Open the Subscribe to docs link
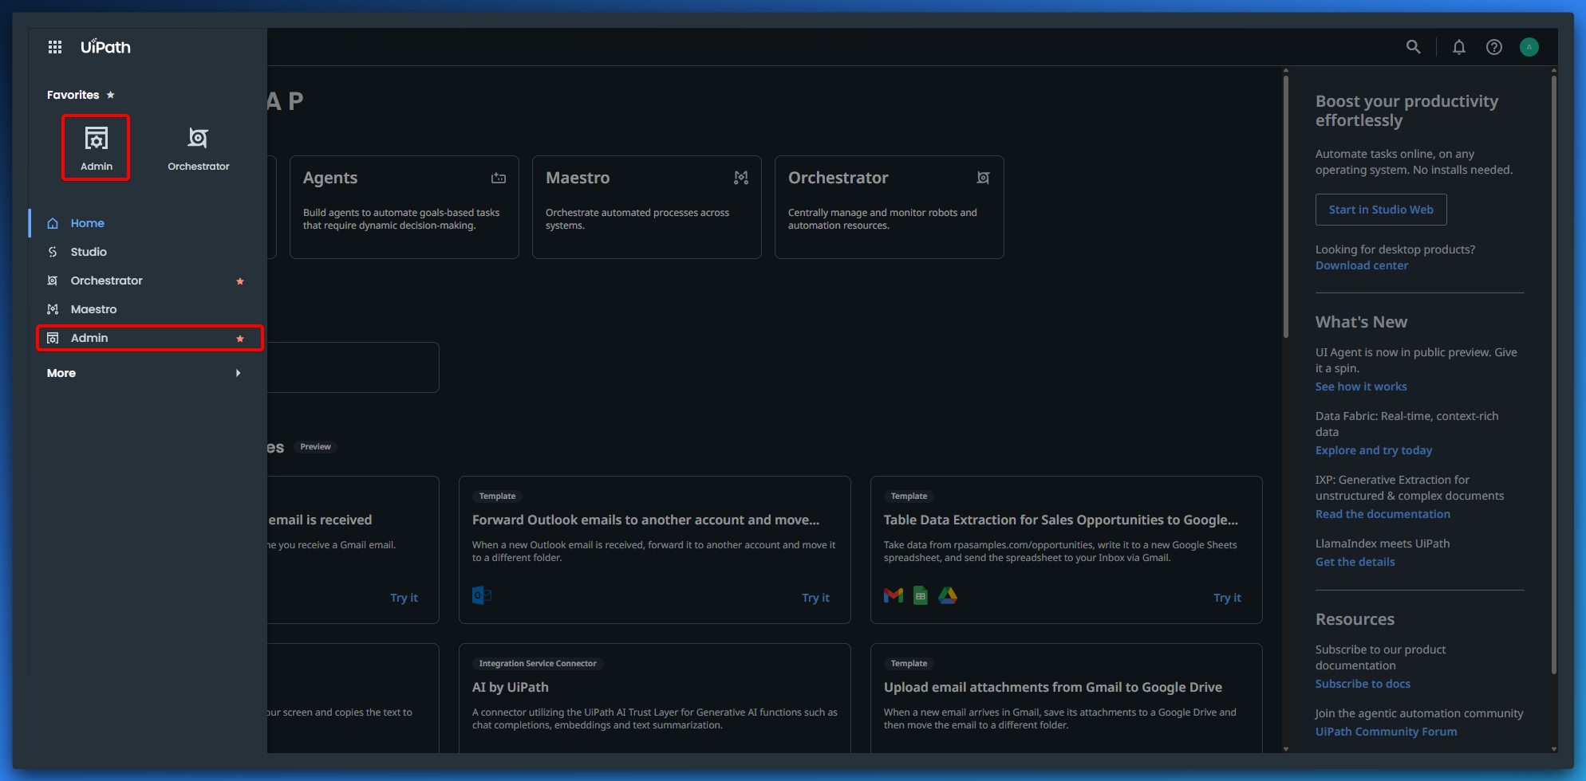The image size is (1586, 781). point(1363,684)
